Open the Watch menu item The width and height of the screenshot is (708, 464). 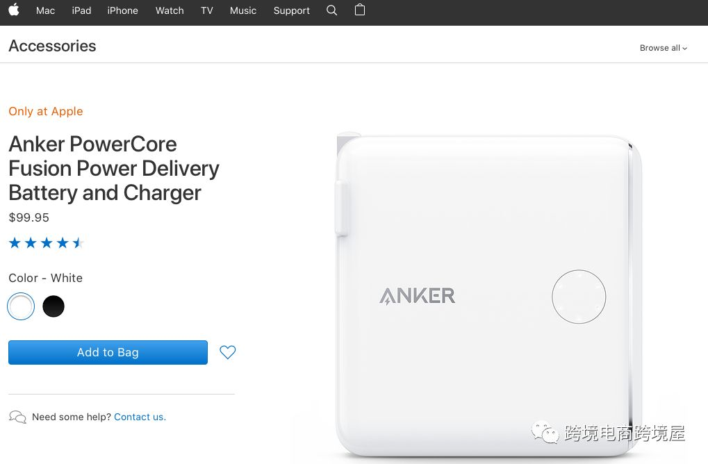pos(170,10)
